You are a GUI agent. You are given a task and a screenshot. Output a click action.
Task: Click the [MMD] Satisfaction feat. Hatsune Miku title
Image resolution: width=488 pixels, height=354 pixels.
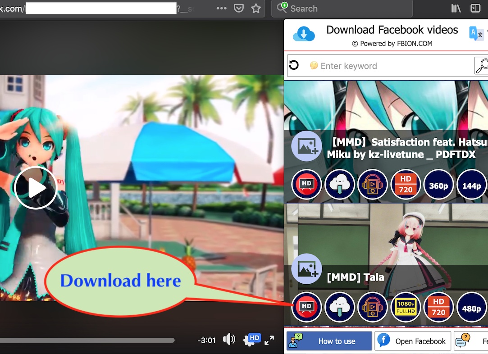click(407, 148)
